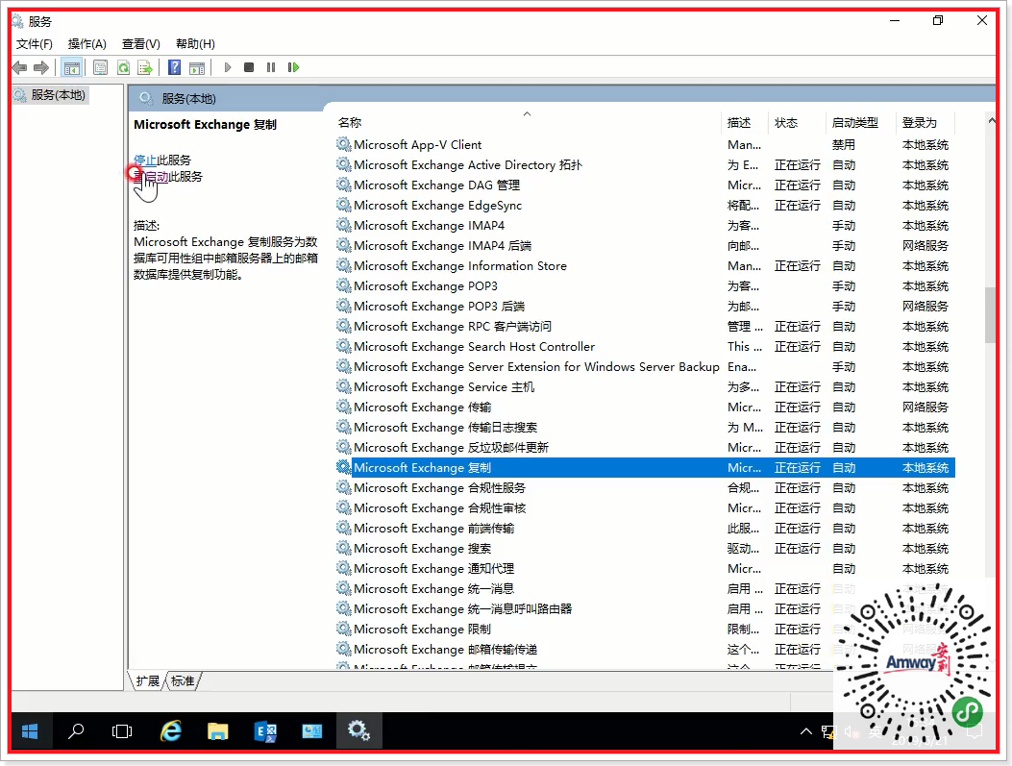Image resolution: width=1012 pixels, height=766 pixels.
Task: Restart the service with the toolbar restart icon
Action: coord(293,67)
